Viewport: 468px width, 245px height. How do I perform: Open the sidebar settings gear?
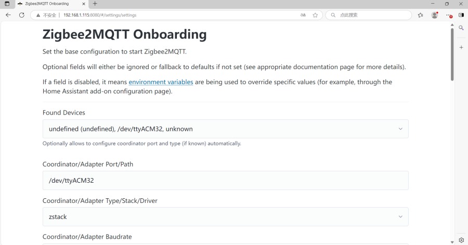(x=461, y=240)
